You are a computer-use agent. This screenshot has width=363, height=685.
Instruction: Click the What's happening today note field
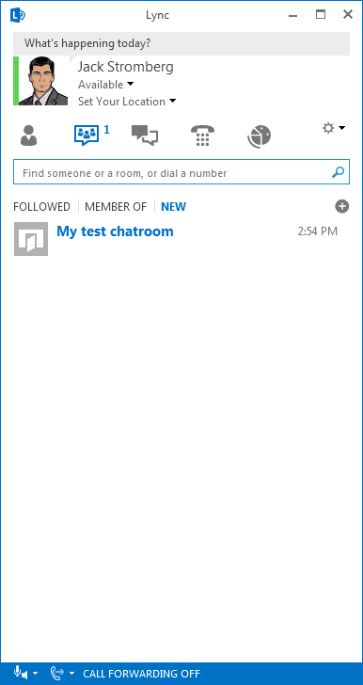181,43
